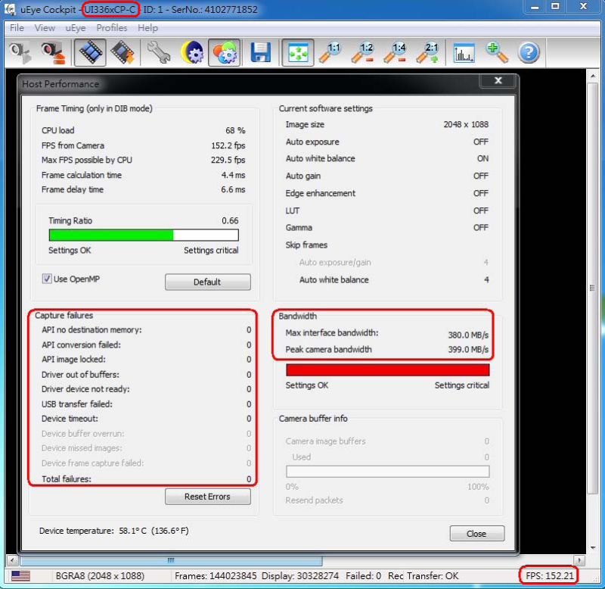Open the histogram chart icon

[x=464, y=53]
